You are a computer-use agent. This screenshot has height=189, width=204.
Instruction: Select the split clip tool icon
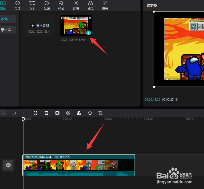pos(35,113)
